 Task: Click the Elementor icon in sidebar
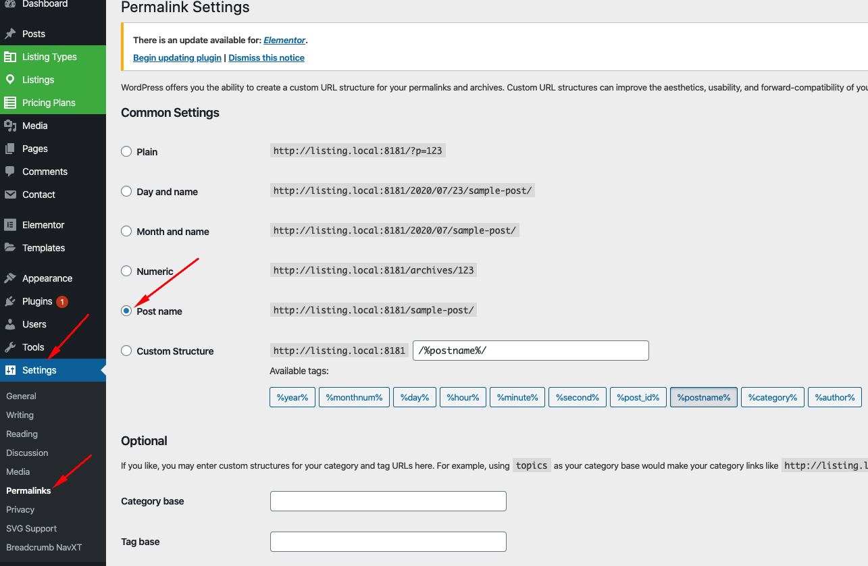(x=10, y=225)
